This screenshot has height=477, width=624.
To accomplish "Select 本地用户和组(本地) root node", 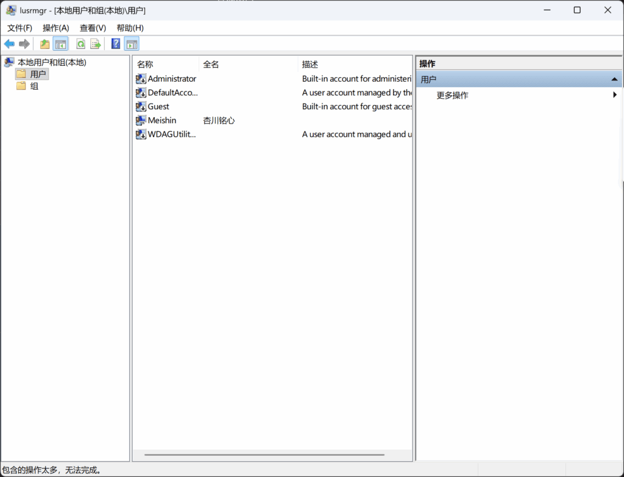I will click(51, 62).
